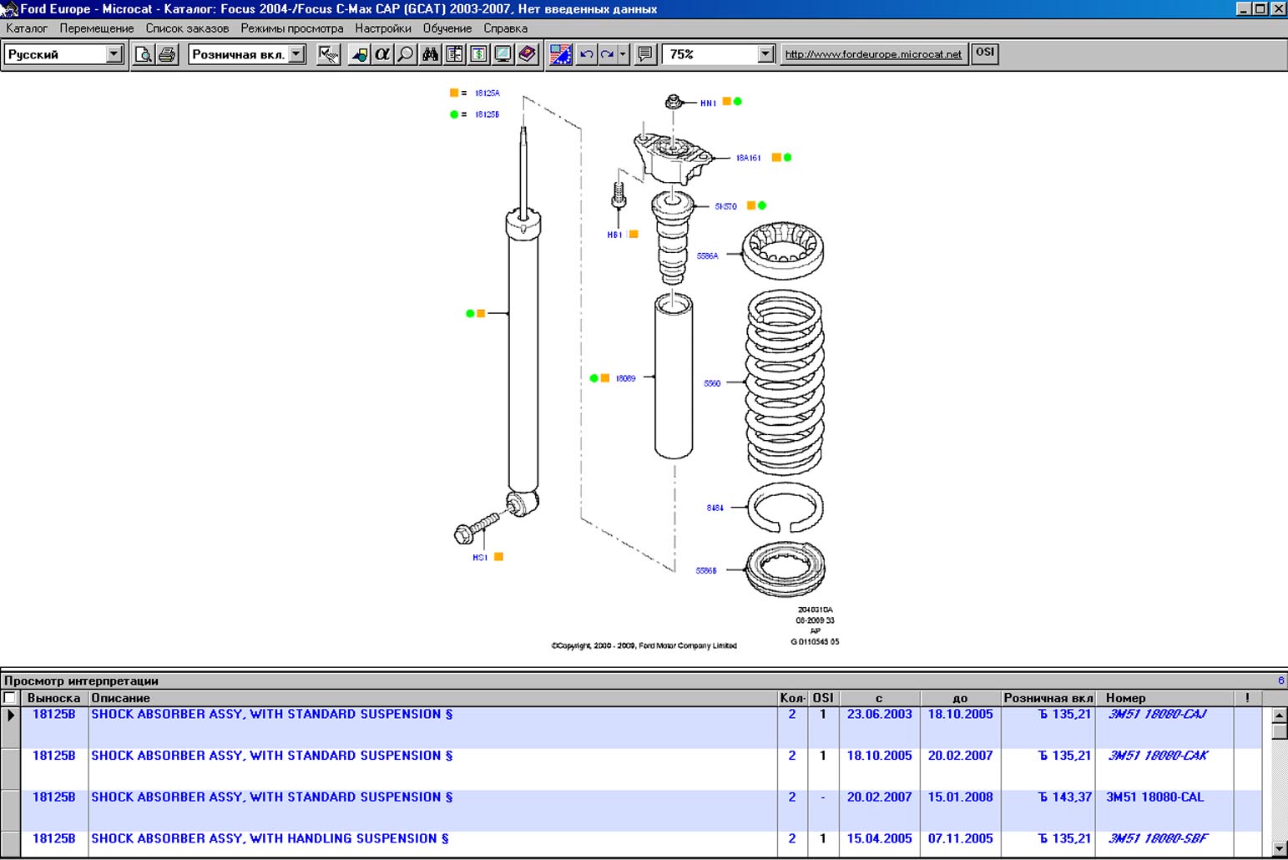Click the print preview icon
The width and height of the screenshot is (1288, 860).
tap(144, 55)
